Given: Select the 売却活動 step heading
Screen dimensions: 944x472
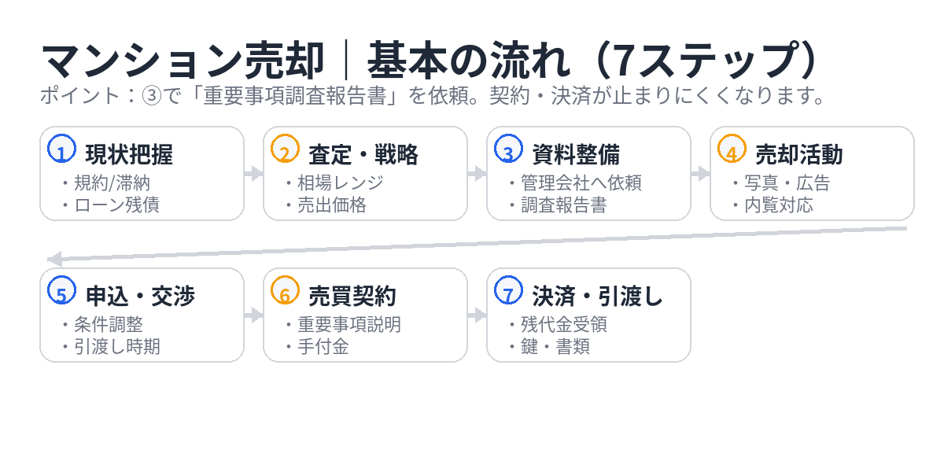Looking at the screenshot, I should tap(798, 154).
